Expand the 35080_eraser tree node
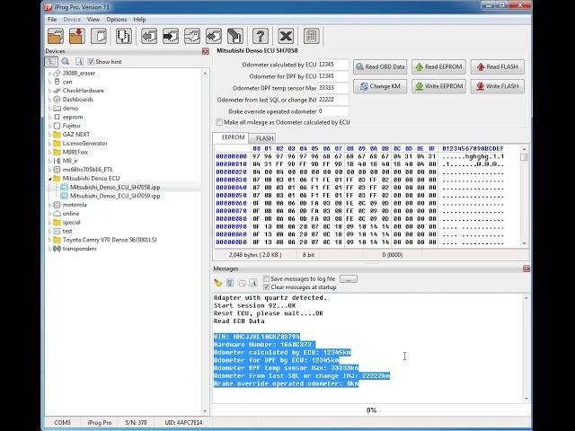Image resolution: width=575 pixels, height=431 pixels. (50, 74)
